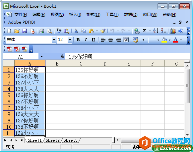
Task: Toggle italic formatting
Action: (86, 40)
